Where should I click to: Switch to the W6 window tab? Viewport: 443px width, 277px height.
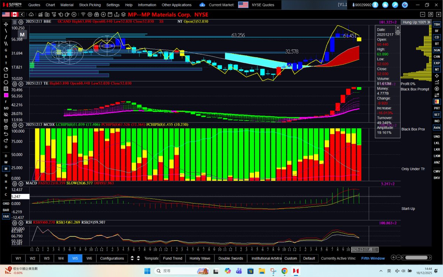[x=89, y=258]
